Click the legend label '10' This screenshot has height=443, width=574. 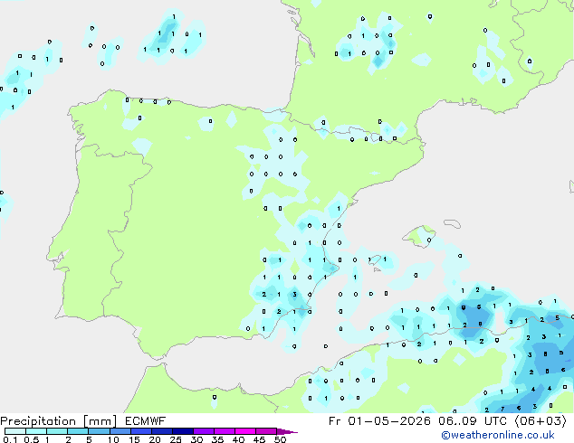tap(113, 439)
